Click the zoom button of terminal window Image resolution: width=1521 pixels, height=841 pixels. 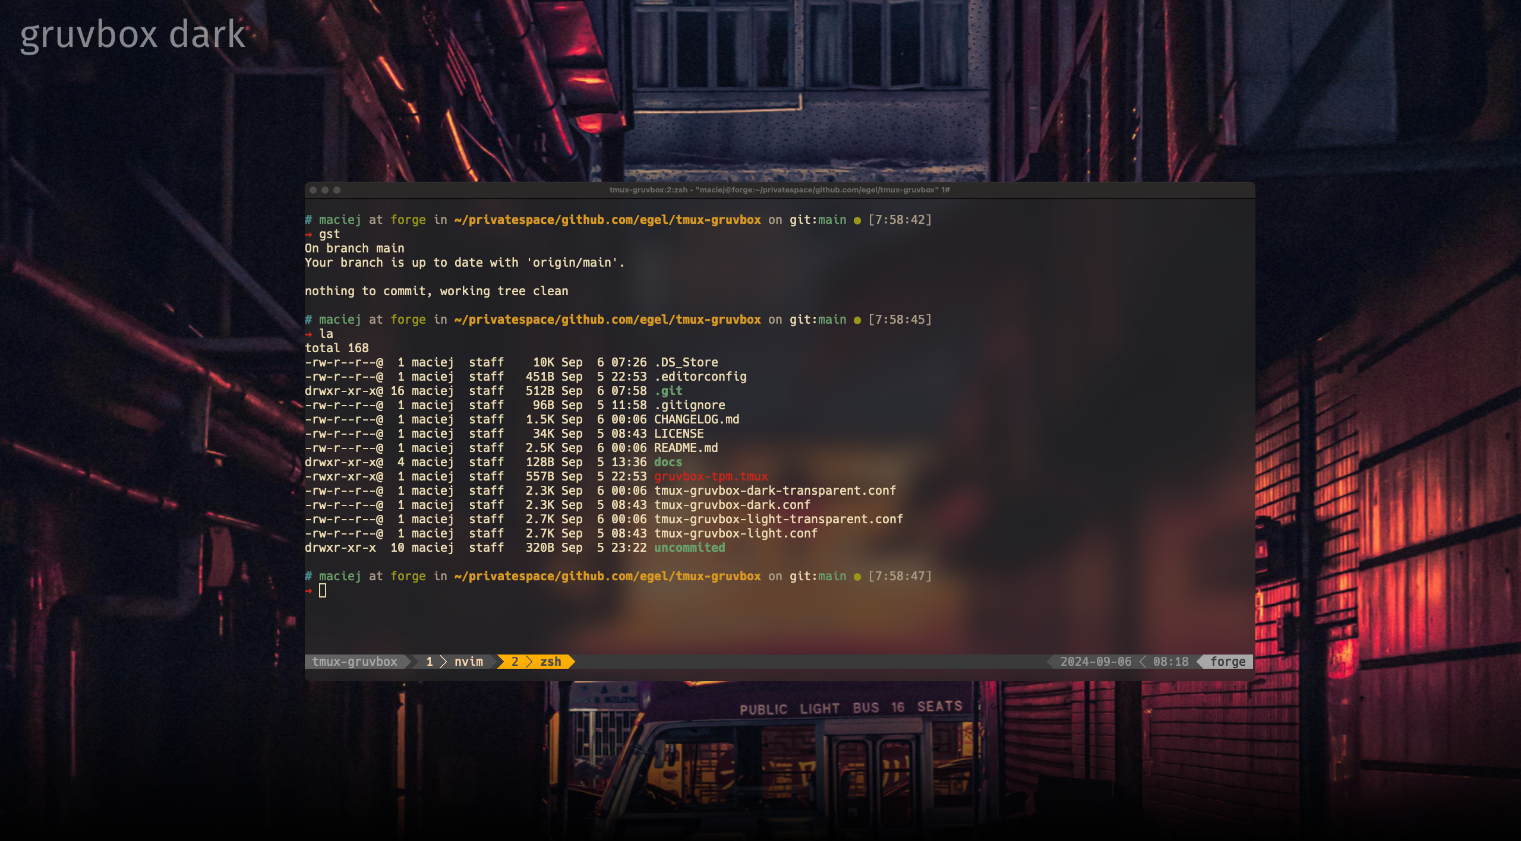click(x=337, y=190)
